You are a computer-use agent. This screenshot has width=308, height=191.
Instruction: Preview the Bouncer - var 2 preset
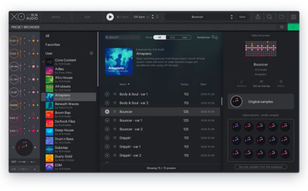tap(107, 129)
